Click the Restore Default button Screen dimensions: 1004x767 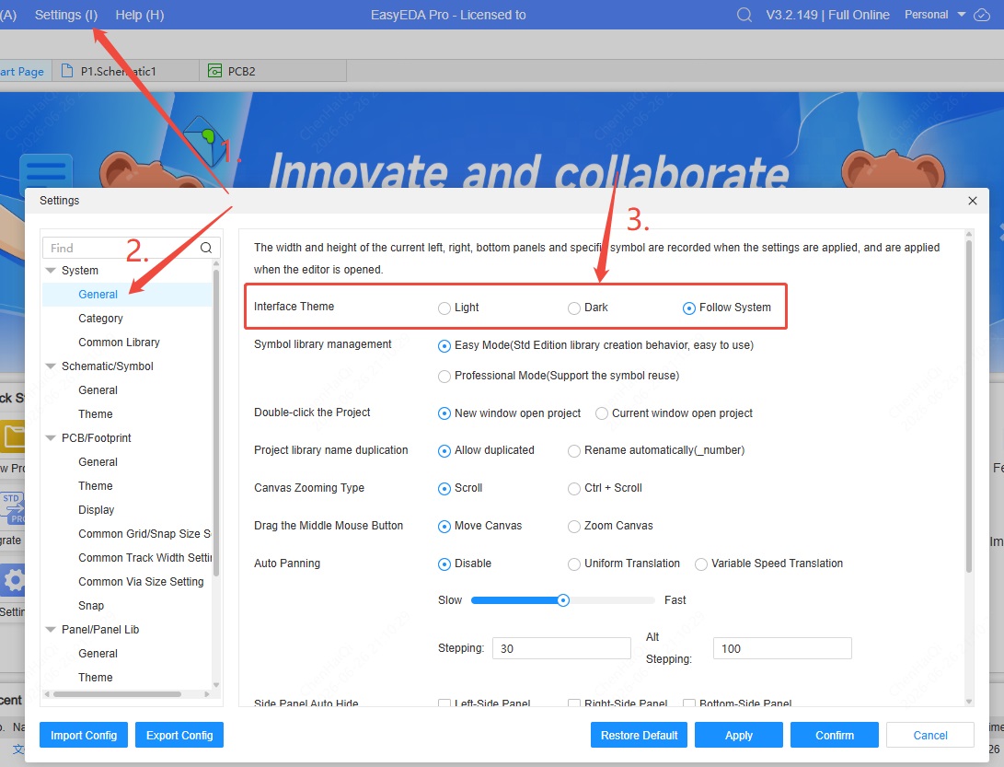point(639,735)
